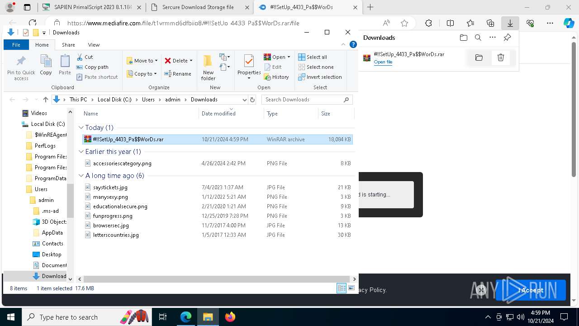Open Edge Downloads toolbar button
The height and width of the screenshot is (326, 579).
click(x=510, y=23)
